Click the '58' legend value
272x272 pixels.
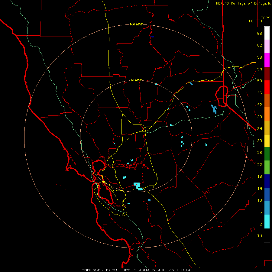tap(260, 57)
